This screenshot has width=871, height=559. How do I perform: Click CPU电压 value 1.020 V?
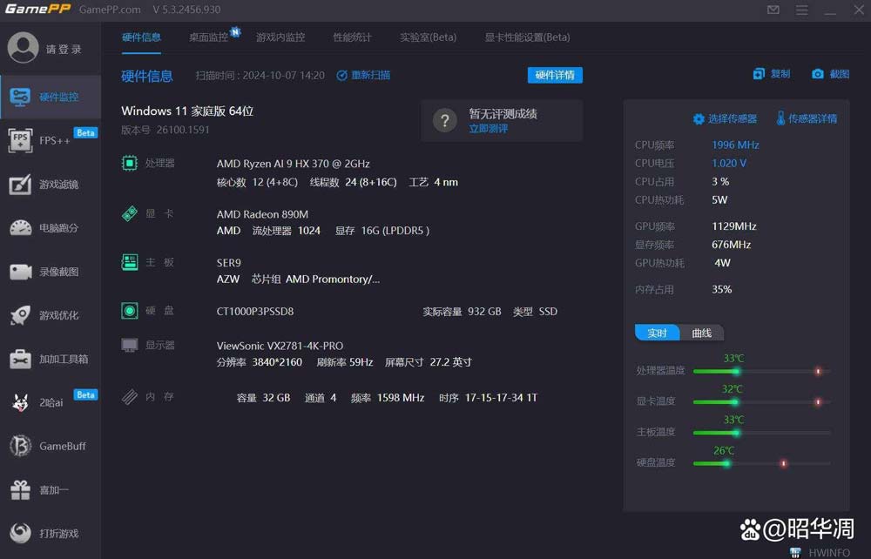[x=729, y=163]
